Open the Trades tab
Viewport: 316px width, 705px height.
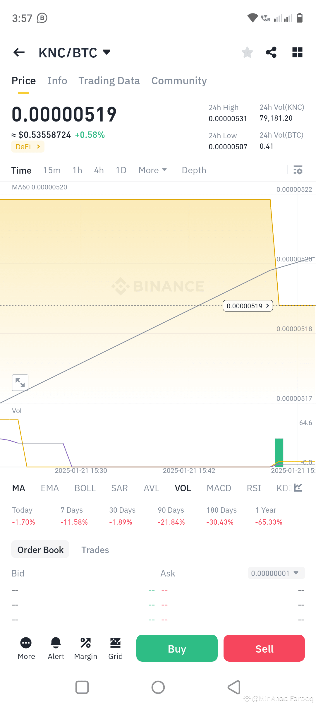(x=95, y=550)
